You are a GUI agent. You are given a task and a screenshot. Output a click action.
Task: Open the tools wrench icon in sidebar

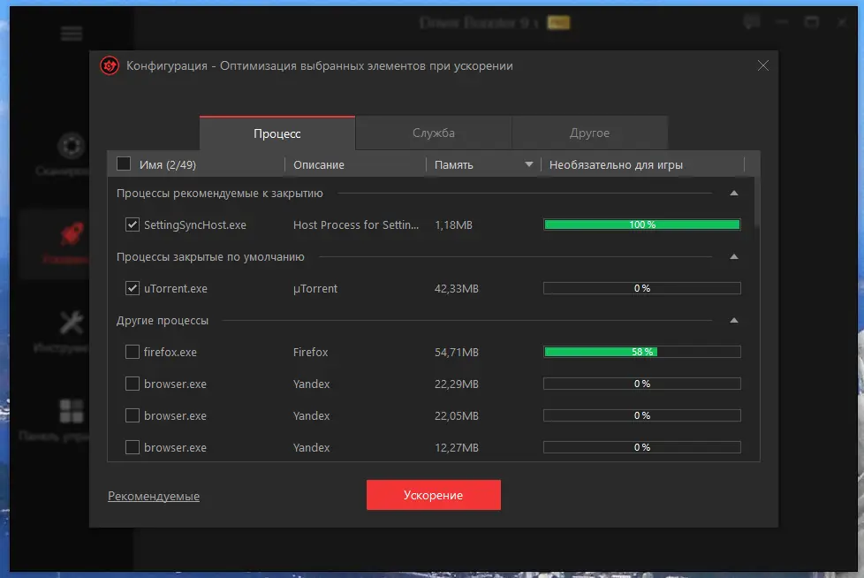click(72, 323)
